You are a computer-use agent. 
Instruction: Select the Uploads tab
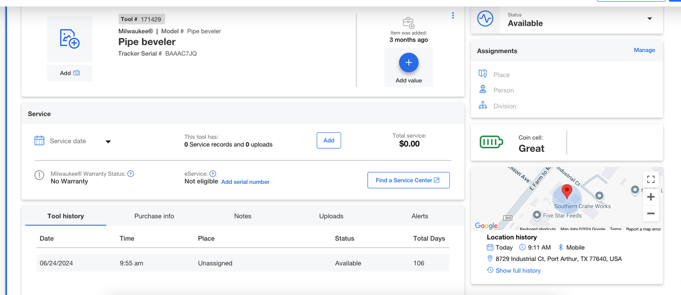coord(331,216)
